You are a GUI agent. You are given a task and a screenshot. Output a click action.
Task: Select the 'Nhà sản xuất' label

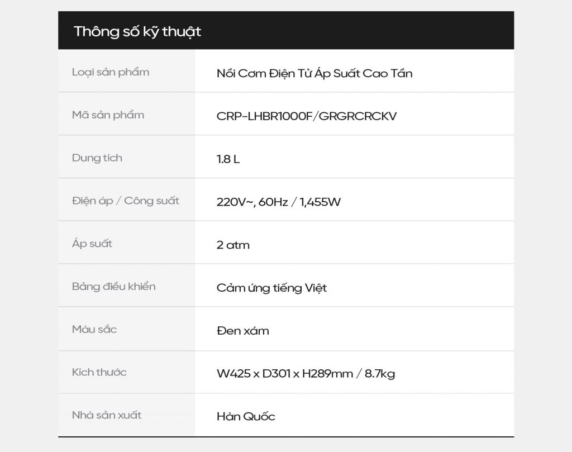tap(107, 415)
